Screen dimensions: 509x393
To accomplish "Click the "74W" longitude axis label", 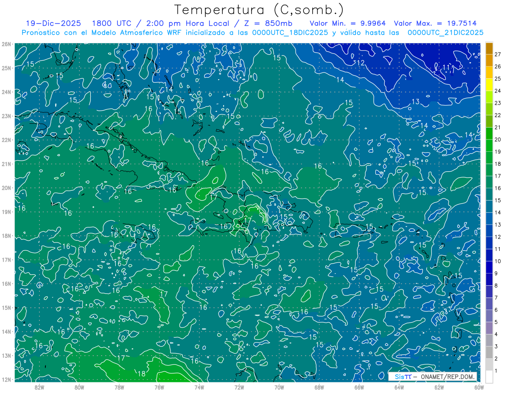I will (x=199, y=387).
